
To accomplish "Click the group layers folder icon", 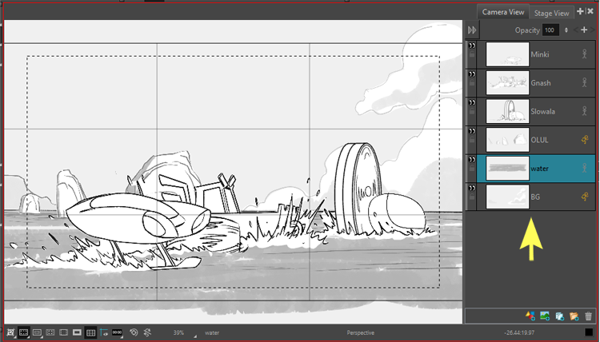I will (574, 316).
